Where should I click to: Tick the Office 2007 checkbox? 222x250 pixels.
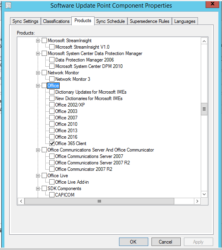(52, 118)
